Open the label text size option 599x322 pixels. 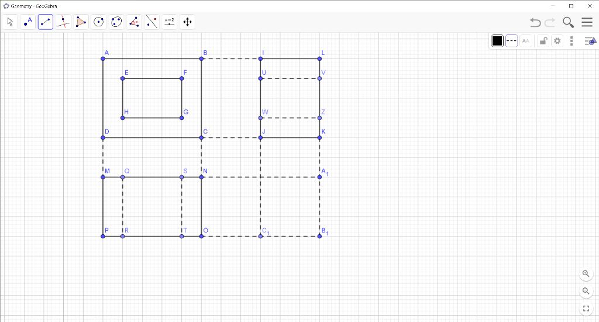coord(526,40)
